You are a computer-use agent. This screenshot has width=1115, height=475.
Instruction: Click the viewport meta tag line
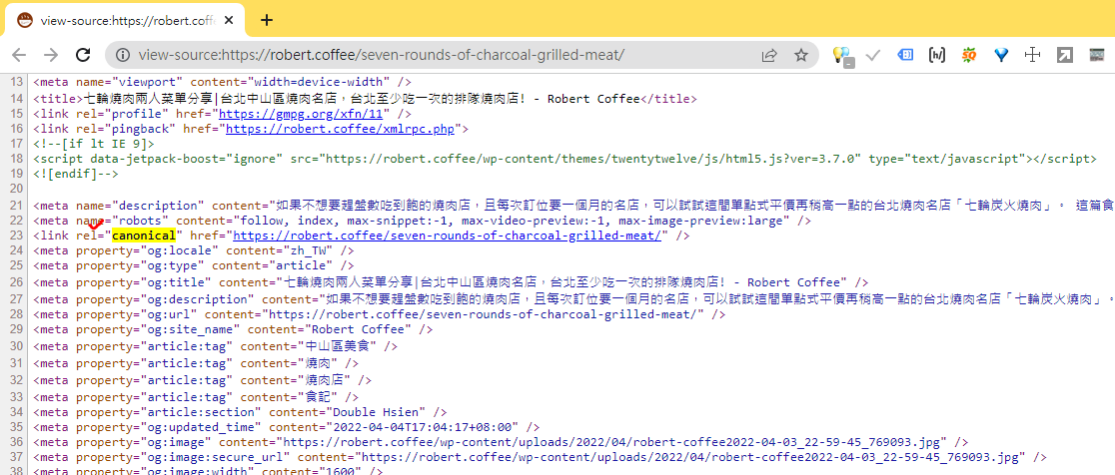[222, 83]
